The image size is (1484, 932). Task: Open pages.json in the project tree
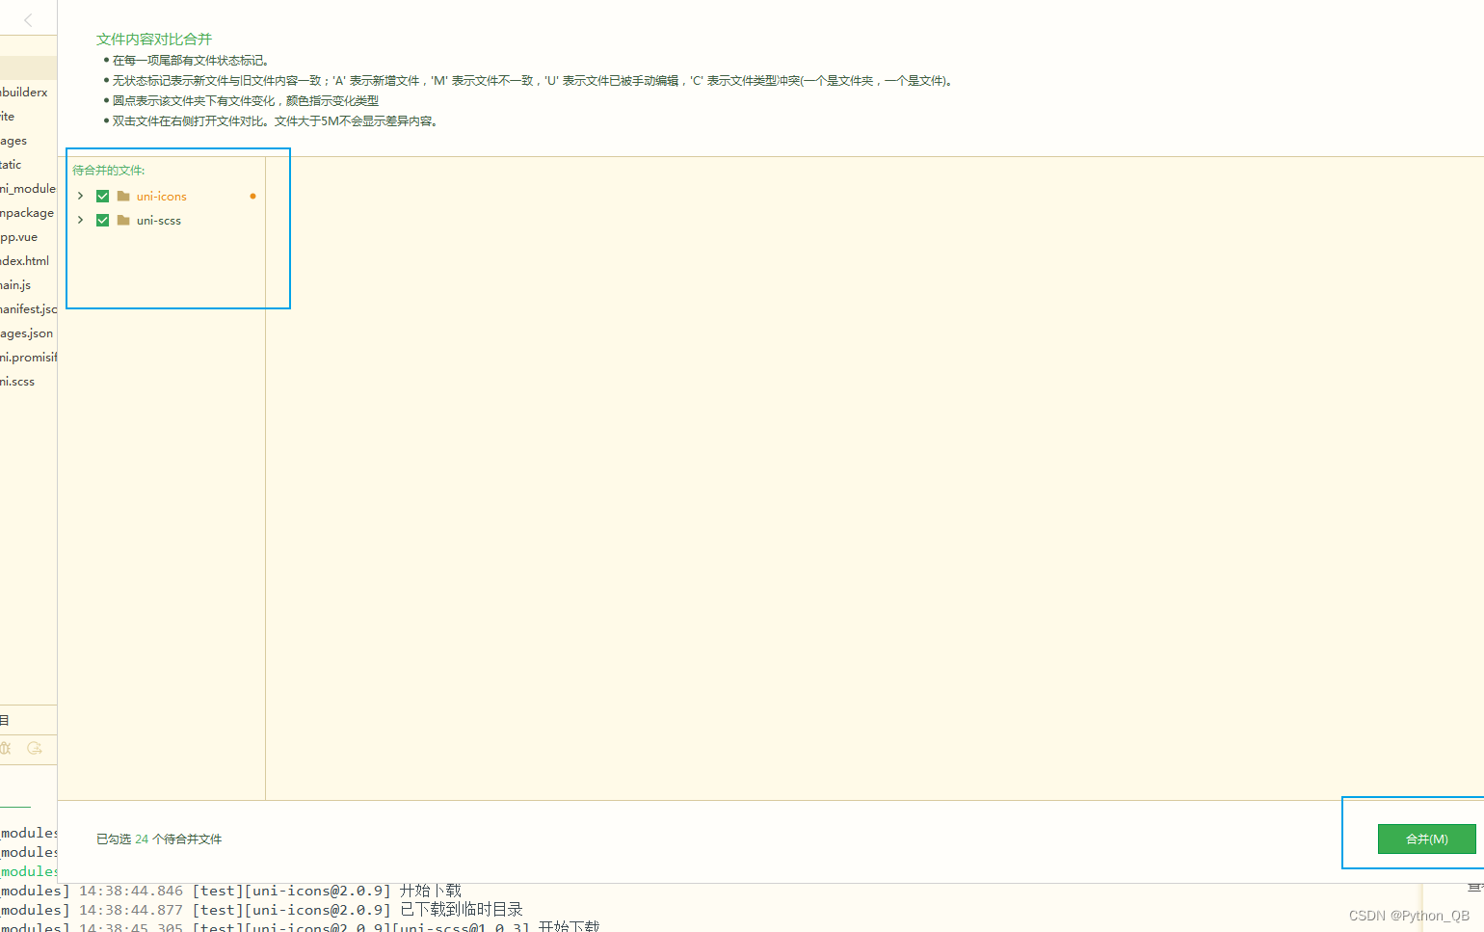(26, 333)
